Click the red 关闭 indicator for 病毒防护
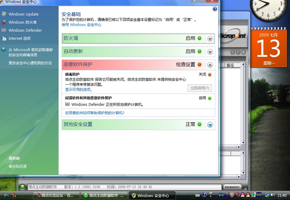290x200 pixels. pos(210,74)
